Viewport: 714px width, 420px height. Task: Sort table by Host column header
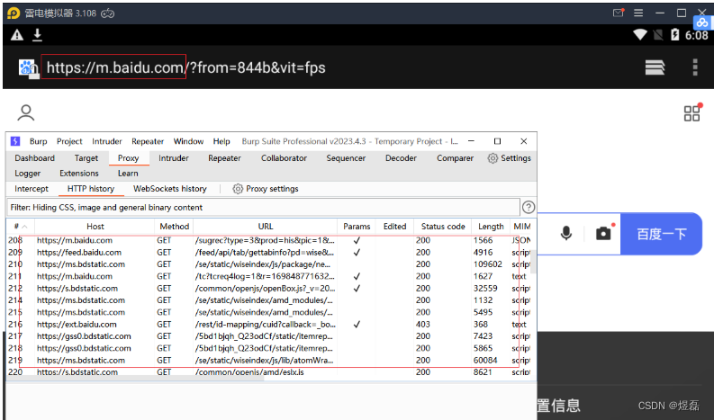point(95,226)
